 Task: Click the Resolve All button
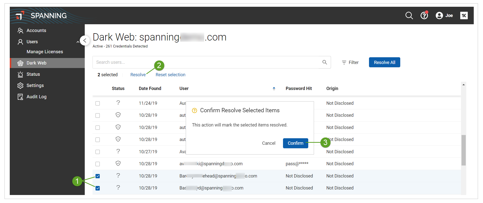[x=384, y=62]
